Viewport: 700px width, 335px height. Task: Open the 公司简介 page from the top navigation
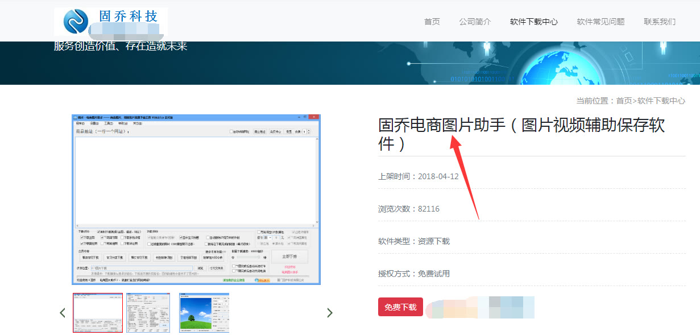pyautogui.click(x=475, y=21)
